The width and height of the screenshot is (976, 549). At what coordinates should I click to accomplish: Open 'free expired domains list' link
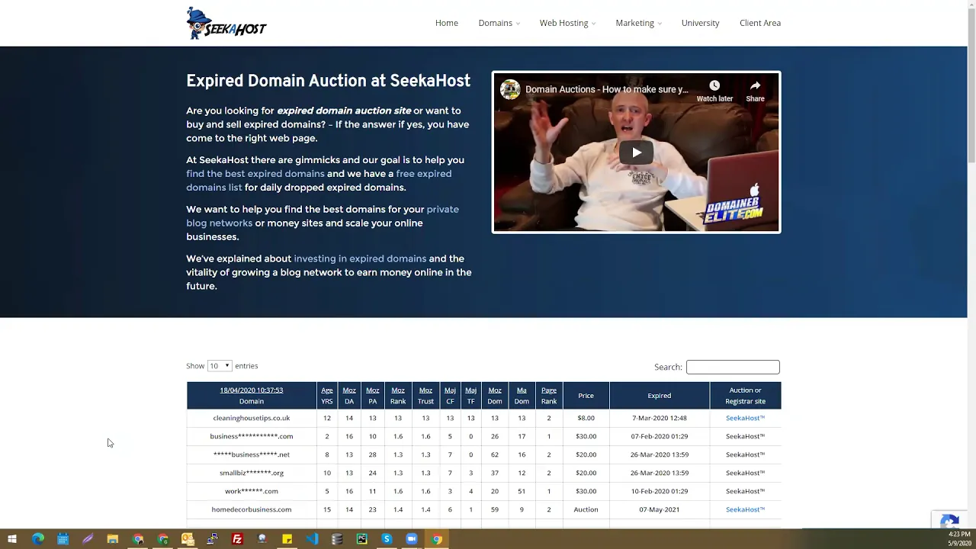(319, 181)
